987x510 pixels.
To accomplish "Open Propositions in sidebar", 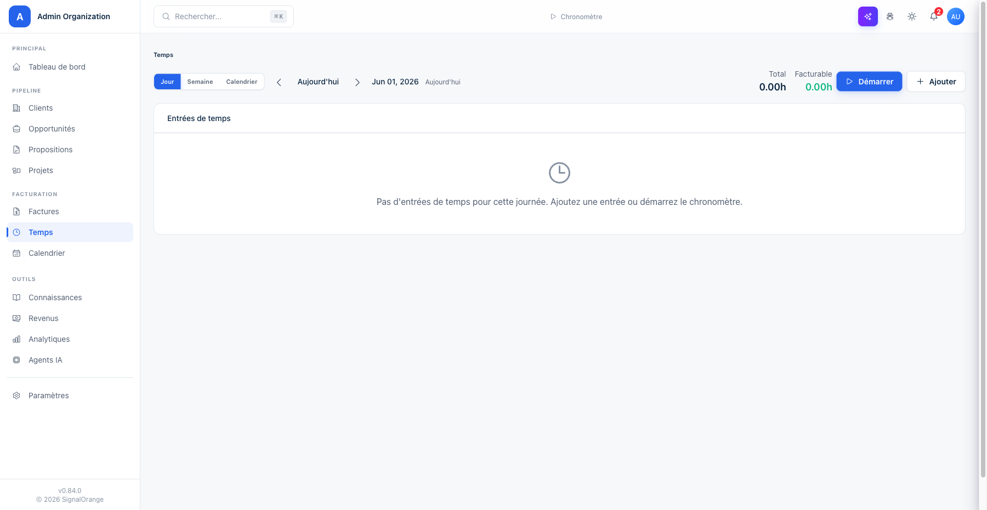I will (x=70, y=150).
